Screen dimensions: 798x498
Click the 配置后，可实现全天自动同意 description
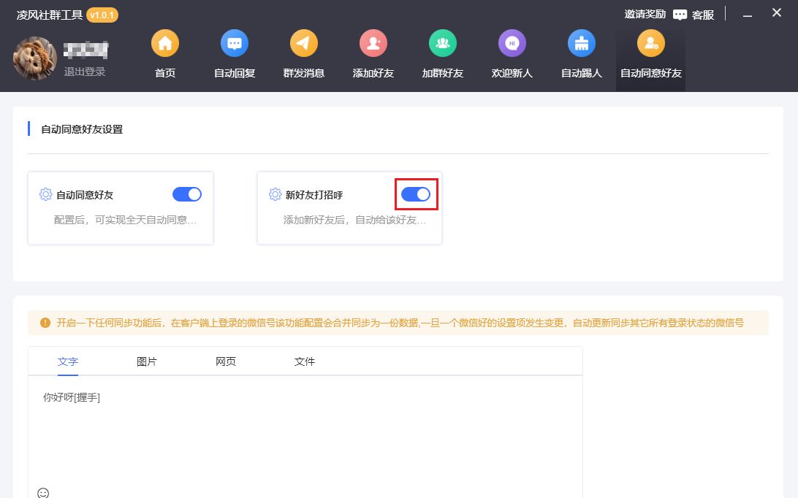click(x=125, y=220)
